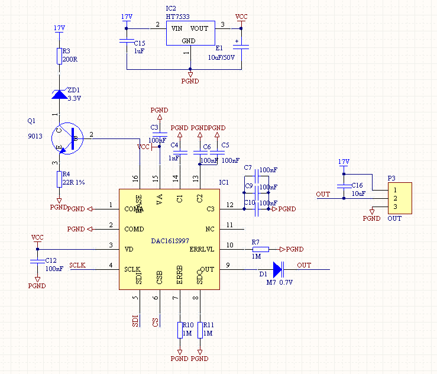The image size is (437, 374).
Task: Select capacitor C6 symbol
Action: pyautogui.click(x=200, y=153)
